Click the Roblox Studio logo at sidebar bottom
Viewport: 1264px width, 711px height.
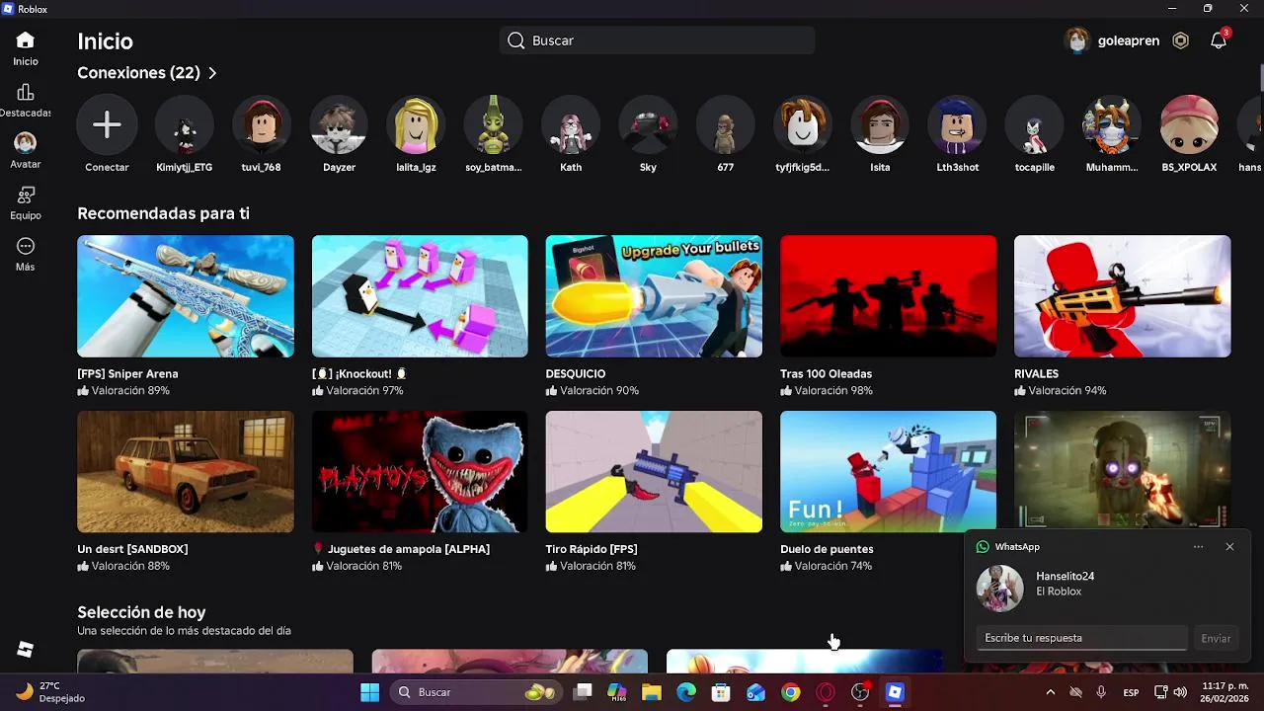coord(26,649)
